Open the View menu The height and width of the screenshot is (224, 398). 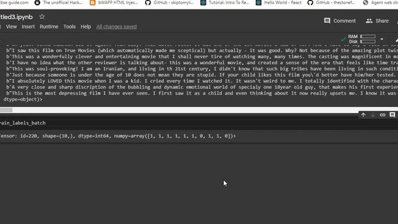pos(11,27)
